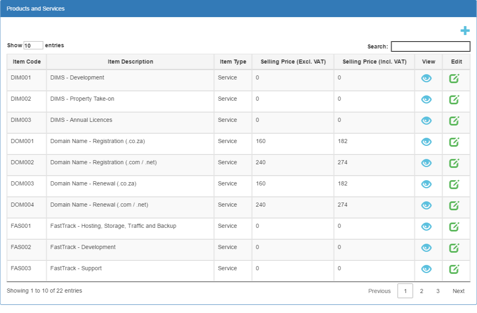Sort by Item Description column header

130,62
